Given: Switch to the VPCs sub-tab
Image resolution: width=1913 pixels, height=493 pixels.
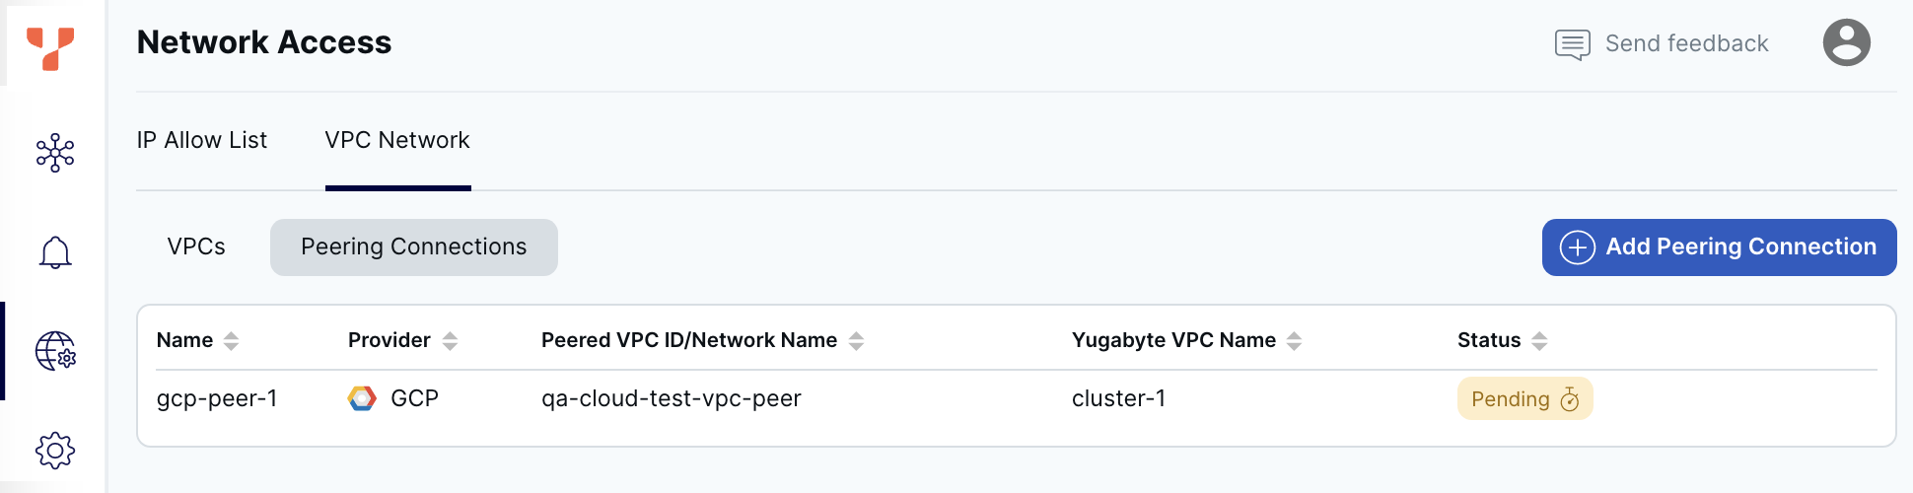Looking at the screenshot, I should [x=196, y=246].
